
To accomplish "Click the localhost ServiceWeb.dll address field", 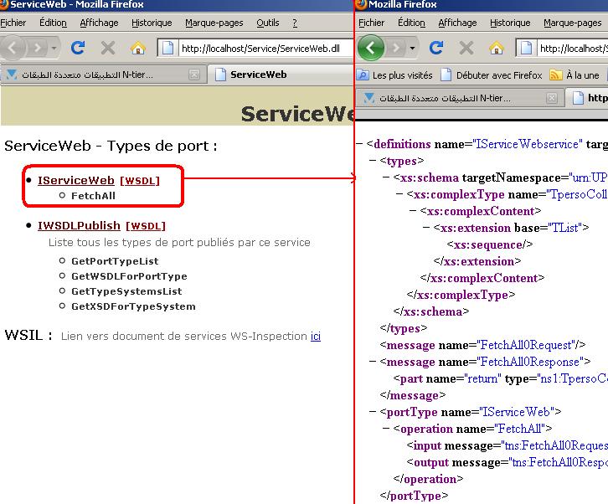I will (x=265, y=49).
